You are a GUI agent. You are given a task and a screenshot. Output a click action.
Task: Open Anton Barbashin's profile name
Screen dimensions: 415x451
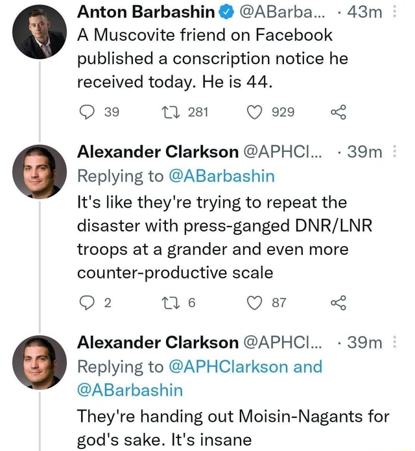(146, 12)
